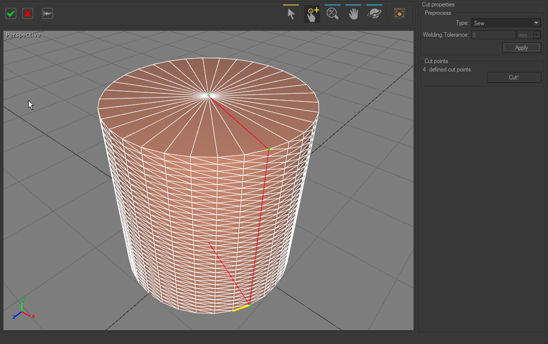Click the back arrow icon in toolbar
The height and width of the screenshot is (344, 548).
[x=48, y=13]
